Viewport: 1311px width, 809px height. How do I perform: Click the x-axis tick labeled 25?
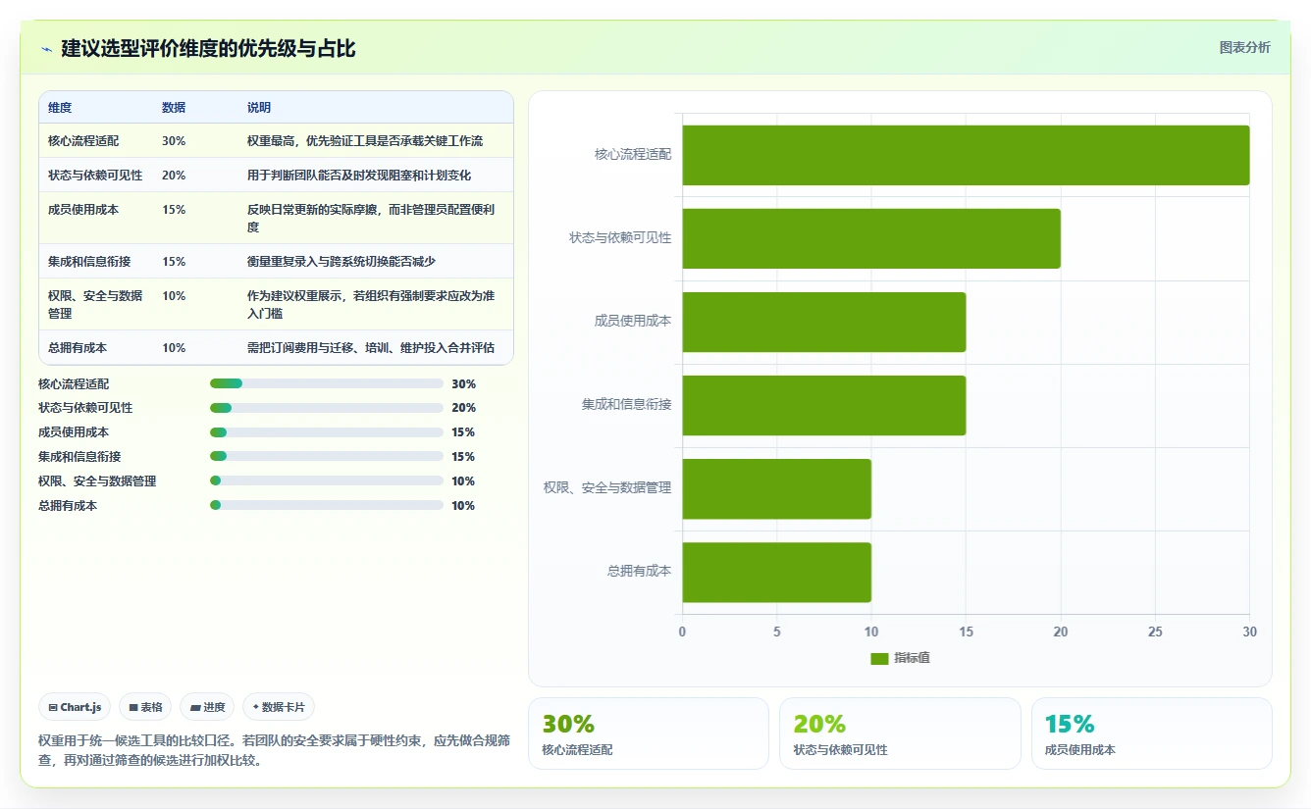coord(1155,632)
